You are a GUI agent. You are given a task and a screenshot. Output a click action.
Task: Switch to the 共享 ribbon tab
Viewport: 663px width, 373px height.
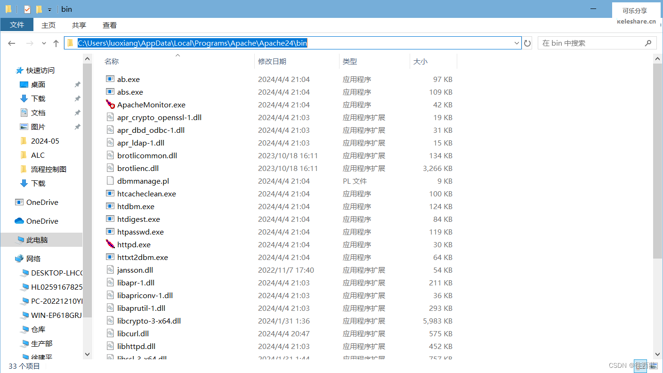pos(79,25)
